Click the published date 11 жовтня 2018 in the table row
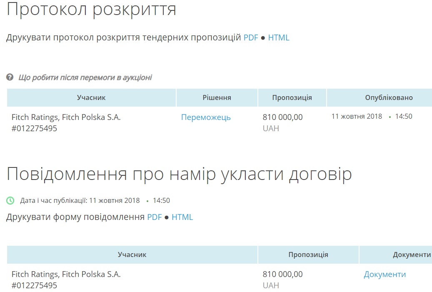The image size is (432, 292). 357,117
